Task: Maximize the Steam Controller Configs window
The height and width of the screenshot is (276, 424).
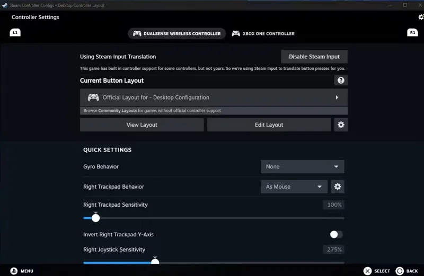Action: 404,5
